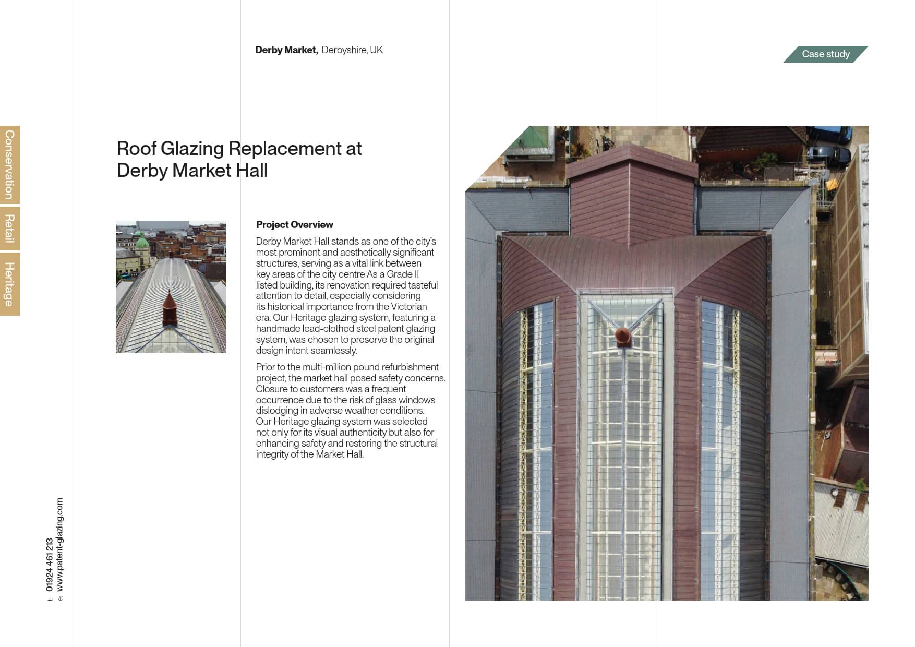Viewport: 915px width, 647px height.
Task: Switch to the Heritage side tab
Action: 9,284
